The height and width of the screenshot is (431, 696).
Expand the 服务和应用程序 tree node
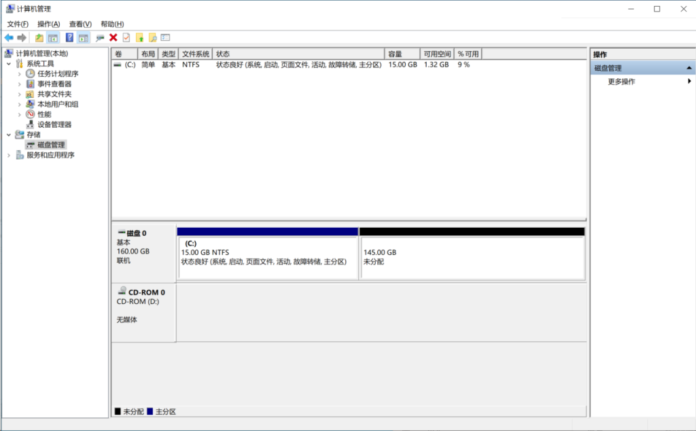[8, 154]
